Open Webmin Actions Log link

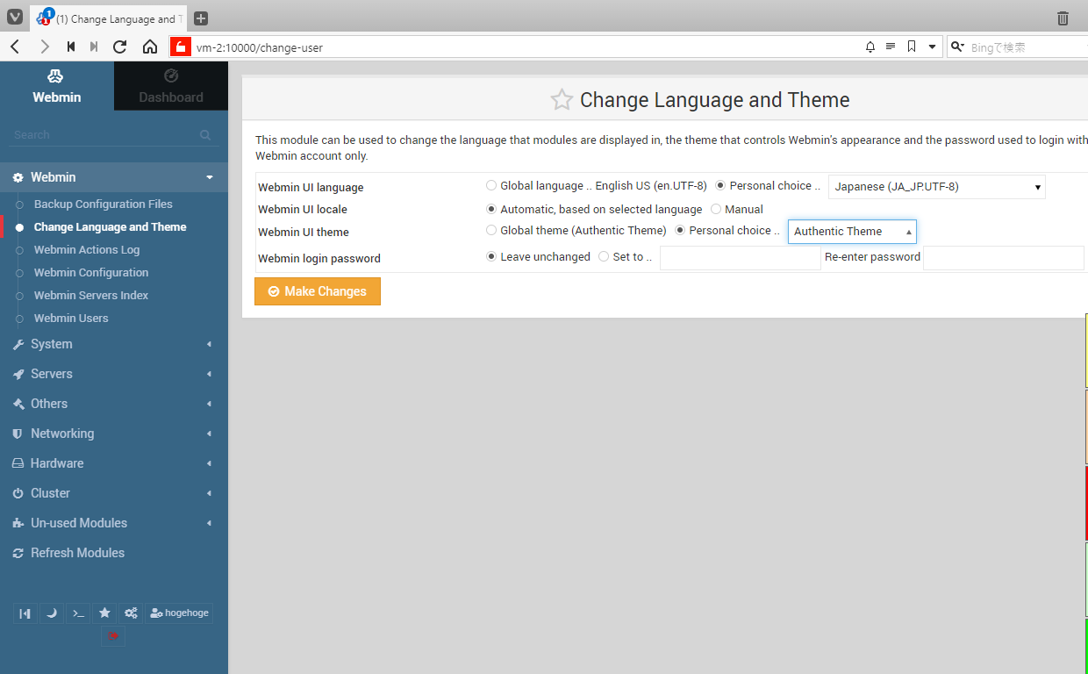pos(87,249)
